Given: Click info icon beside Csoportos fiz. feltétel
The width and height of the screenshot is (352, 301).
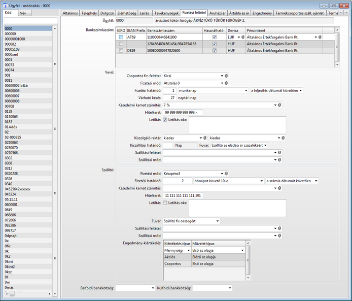Looking at the screenshot, I should [x=226, y=76].
